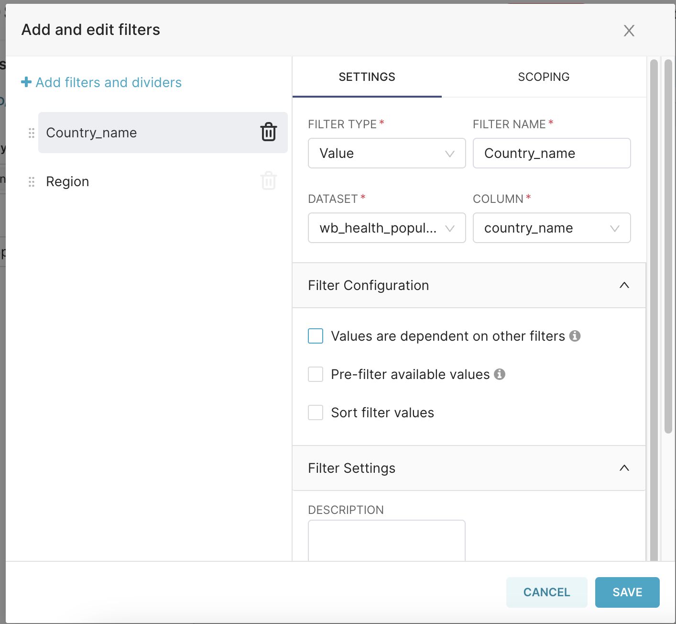Image resolution: width=676 pixels, height=624 pixels.
Task: Click the Cancel button
Action: pos(546,592)
